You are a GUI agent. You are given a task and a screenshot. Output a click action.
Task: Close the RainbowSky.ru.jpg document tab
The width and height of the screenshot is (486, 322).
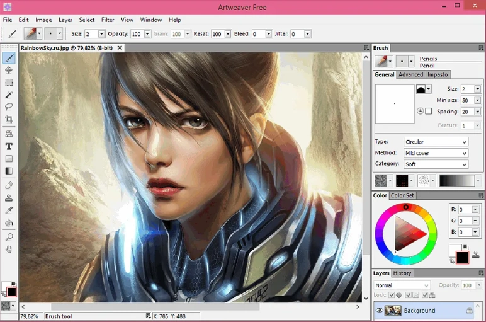pyautogui.click(x=120, y=48)
